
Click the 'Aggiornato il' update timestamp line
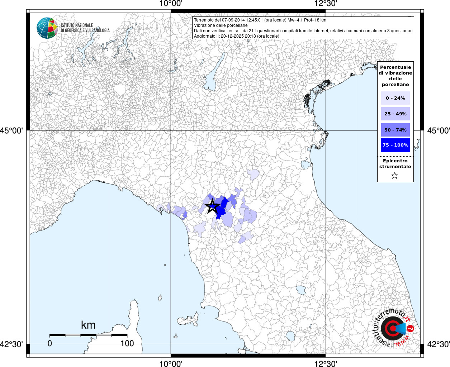(x=237, y=36)
